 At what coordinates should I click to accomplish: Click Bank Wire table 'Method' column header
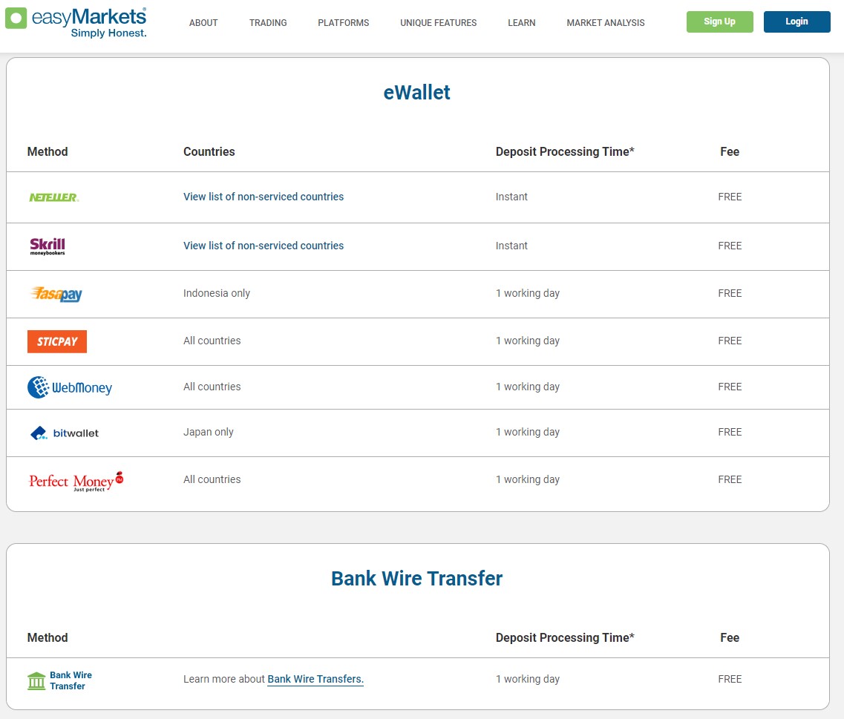pos(48,637)
